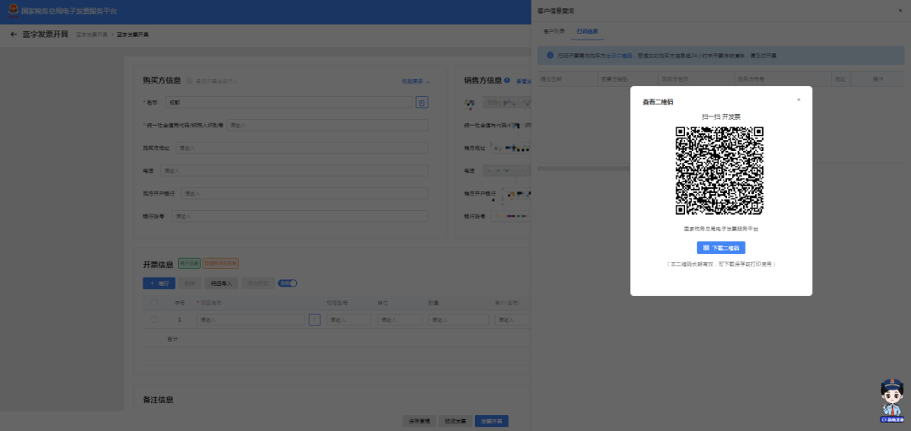Click the QR code image
This screenshot has width=911, height=431.
coord(720,171)
